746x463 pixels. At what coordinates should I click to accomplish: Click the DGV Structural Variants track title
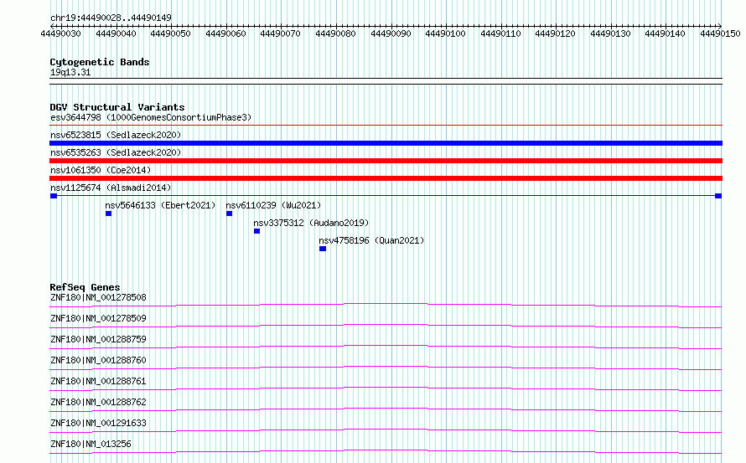[x=117, y=107]
